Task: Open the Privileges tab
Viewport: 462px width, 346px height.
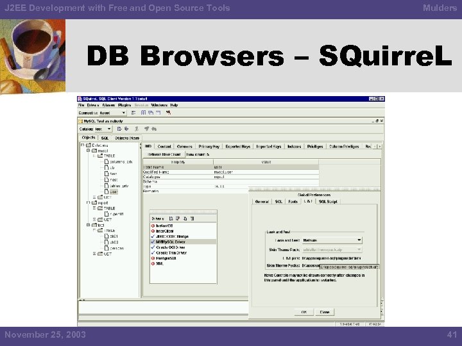Action: (315, 146)
